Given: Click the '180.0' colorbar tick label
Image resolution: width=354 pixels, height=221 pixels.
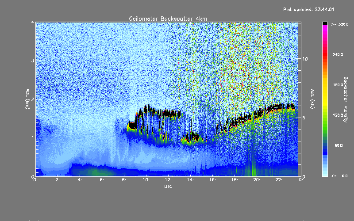Looking at the screenshot, I should click(338, 85).
